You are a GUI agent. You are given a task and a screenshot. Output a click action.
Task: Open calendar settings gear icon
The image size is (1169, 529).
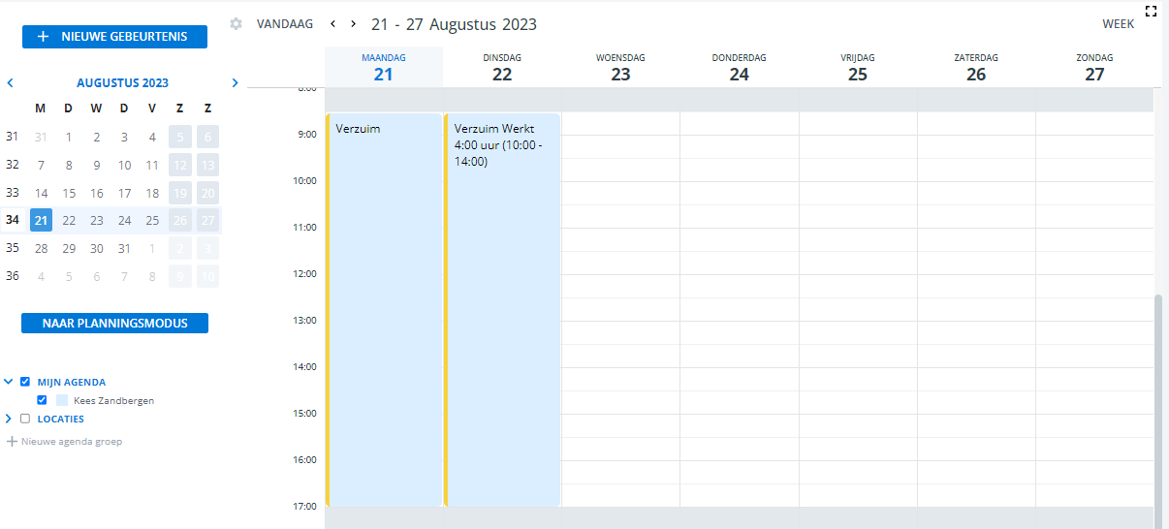pyautogui.click(x=236, y=24)
